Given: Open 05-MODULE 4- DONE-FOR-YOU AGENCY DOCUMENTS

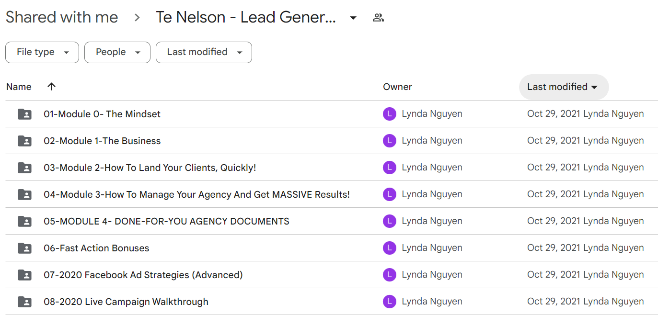Looking at the screenshot, I should (x=166, y=221).
